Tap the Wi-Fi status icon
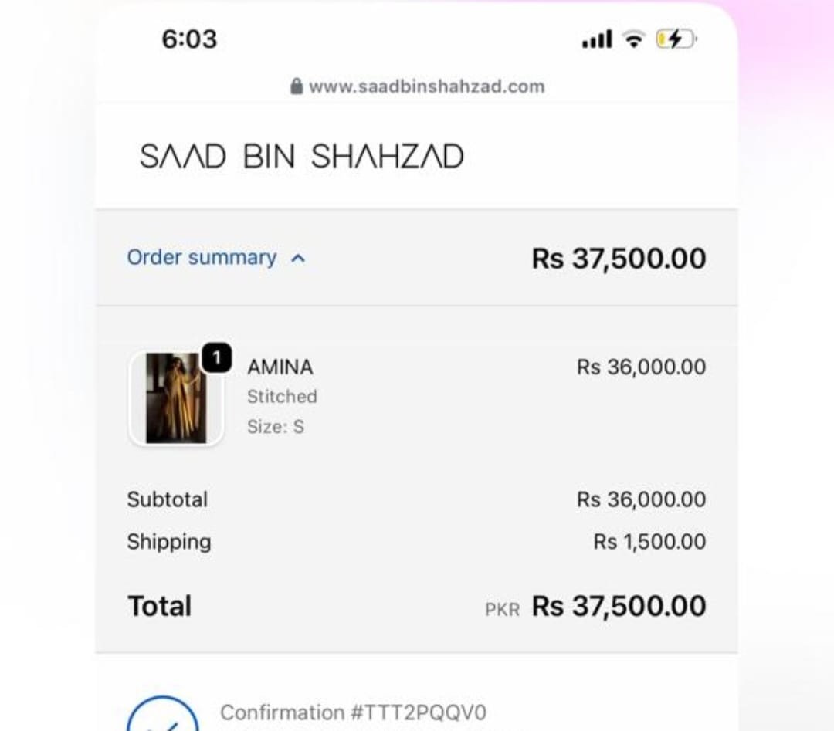 (634, 39)
